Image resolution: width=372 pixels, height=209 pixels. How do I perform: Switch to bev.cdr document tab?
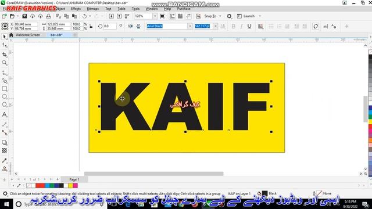pos(56,35)
